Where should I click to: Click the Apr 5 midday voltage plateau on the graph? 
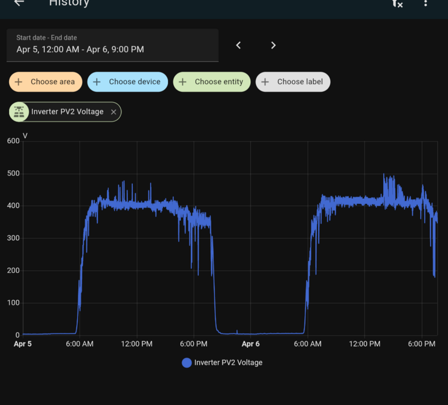point(138,205)
